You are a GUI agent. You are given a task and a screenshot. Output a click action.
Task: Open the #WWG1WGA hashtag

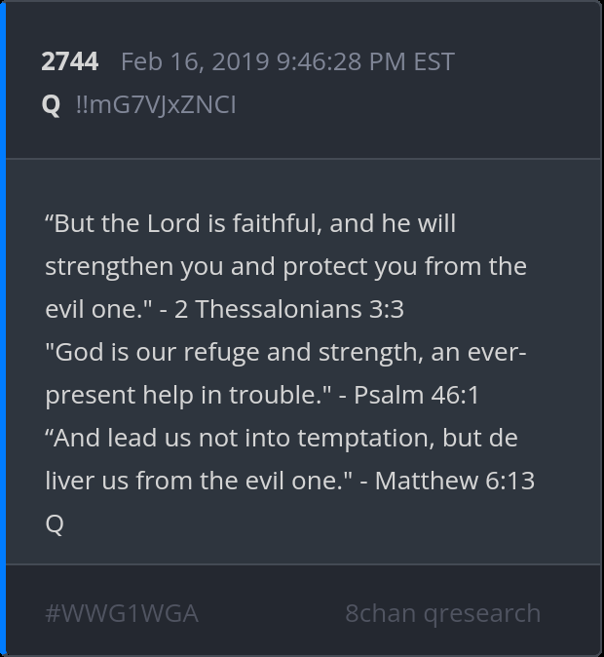pyautogui.click(x=122, y=613)
